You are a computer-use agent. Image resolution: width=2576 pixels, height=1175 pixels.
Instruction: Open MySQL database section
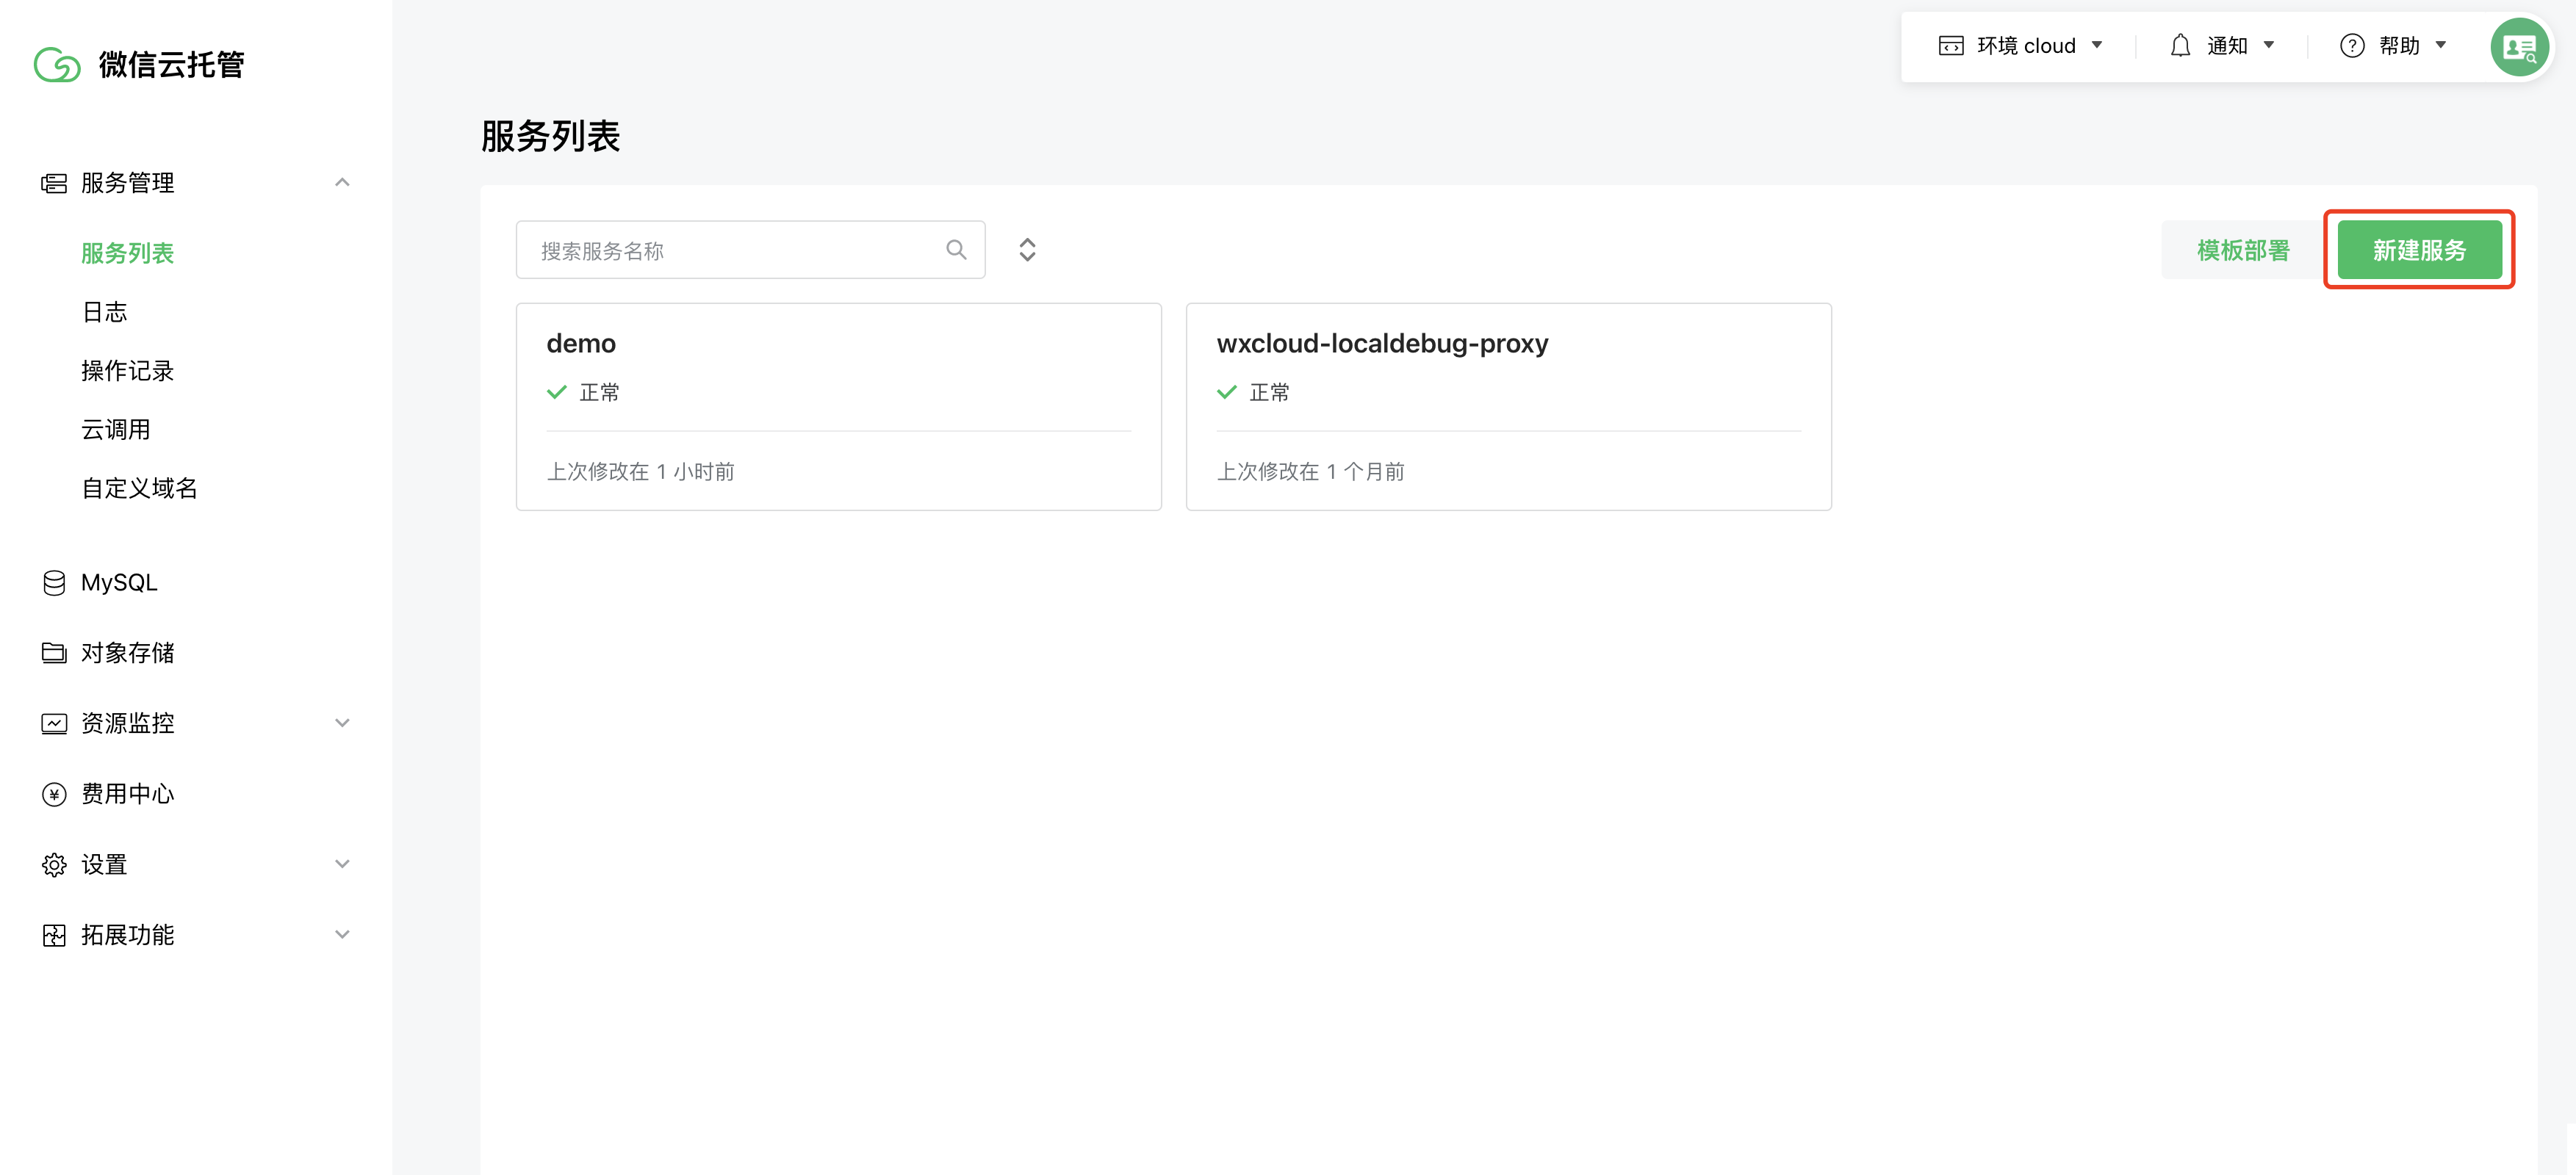[x=118, y=582]
